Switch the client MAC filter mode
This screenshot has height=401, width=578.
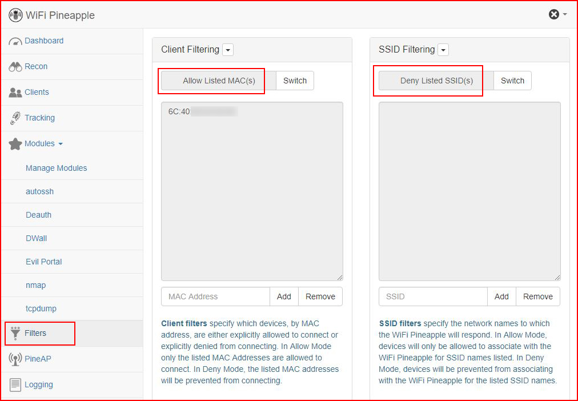tap(295, 81)
